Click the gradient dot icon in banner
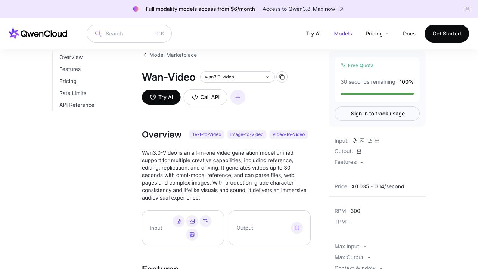The height and width of the screenshot is (269, 478). (136, 9)
